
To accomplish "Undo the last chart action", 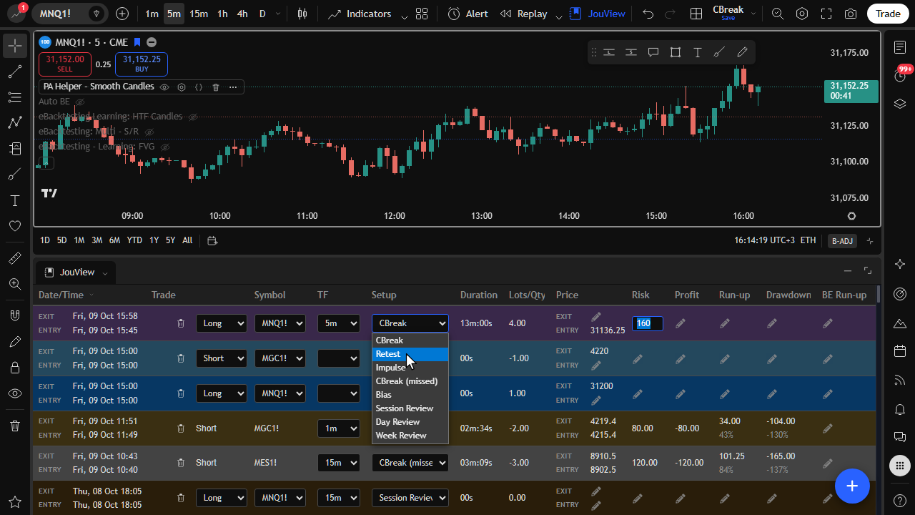I will click(x=648, y=14).
